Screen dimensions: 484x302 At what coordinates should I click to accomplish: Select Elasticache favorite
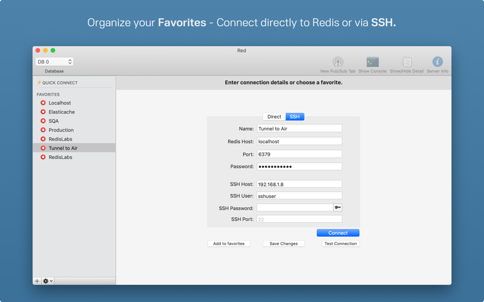pos(74,112)
